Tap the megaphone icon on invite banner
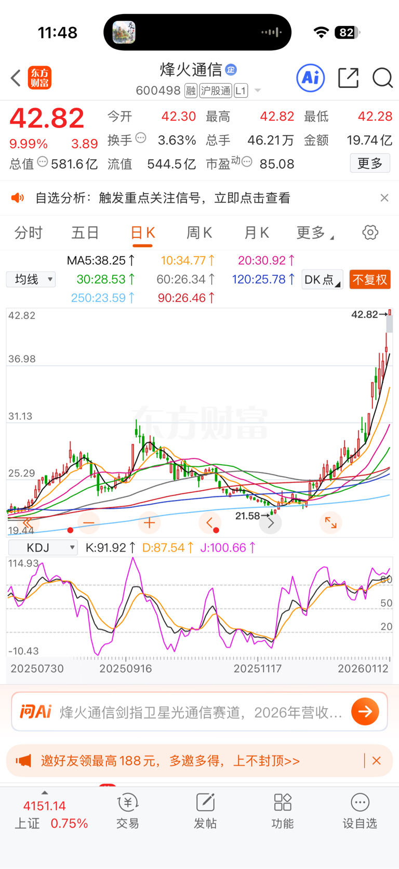Viewport: 399px width, 869px height. [x=23, y=761]
